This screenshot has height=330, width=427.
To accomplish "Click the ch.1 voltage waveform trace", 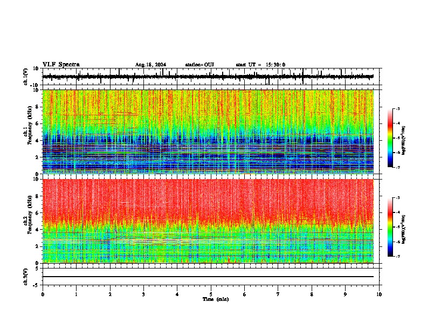I will pos(208,77).
